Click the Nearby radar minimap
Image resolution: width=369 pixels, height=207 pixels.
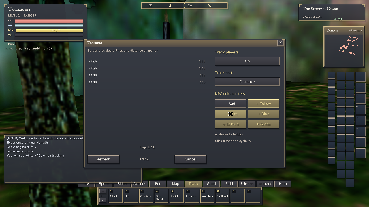tap(344, 51)
